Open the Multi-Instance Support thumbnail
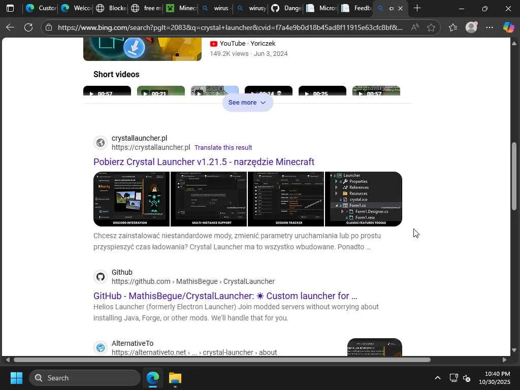Screen dimensions: 520x390 [209, 199]
